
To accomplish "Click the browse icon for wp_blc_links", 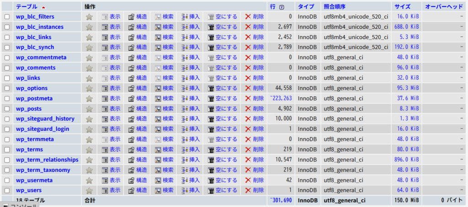I will 105,37.
